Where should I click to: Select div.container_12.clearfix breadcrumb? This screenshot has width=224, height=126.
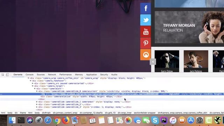(x=91, y=113)
